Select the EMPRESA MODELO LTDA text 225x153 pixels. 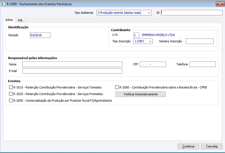158,35
